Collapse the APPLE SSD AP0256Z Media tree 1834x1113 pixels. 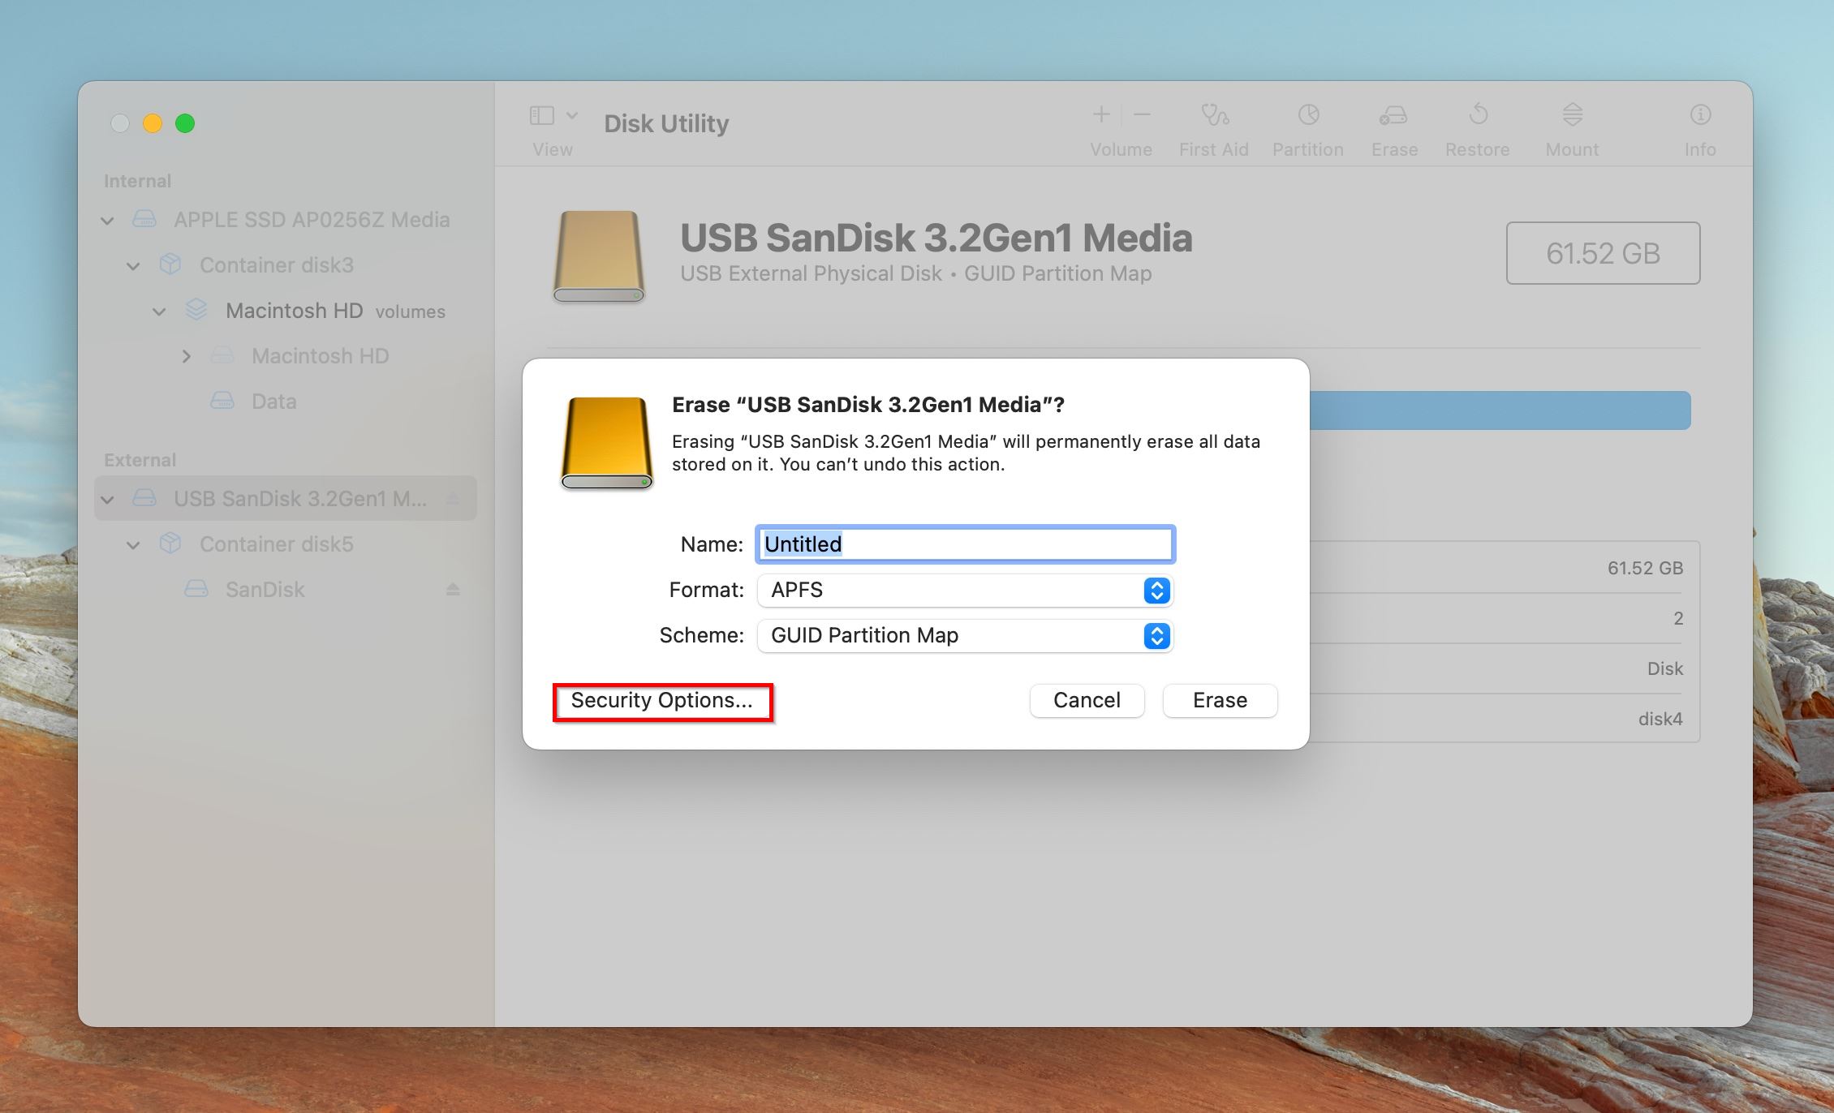109,219
